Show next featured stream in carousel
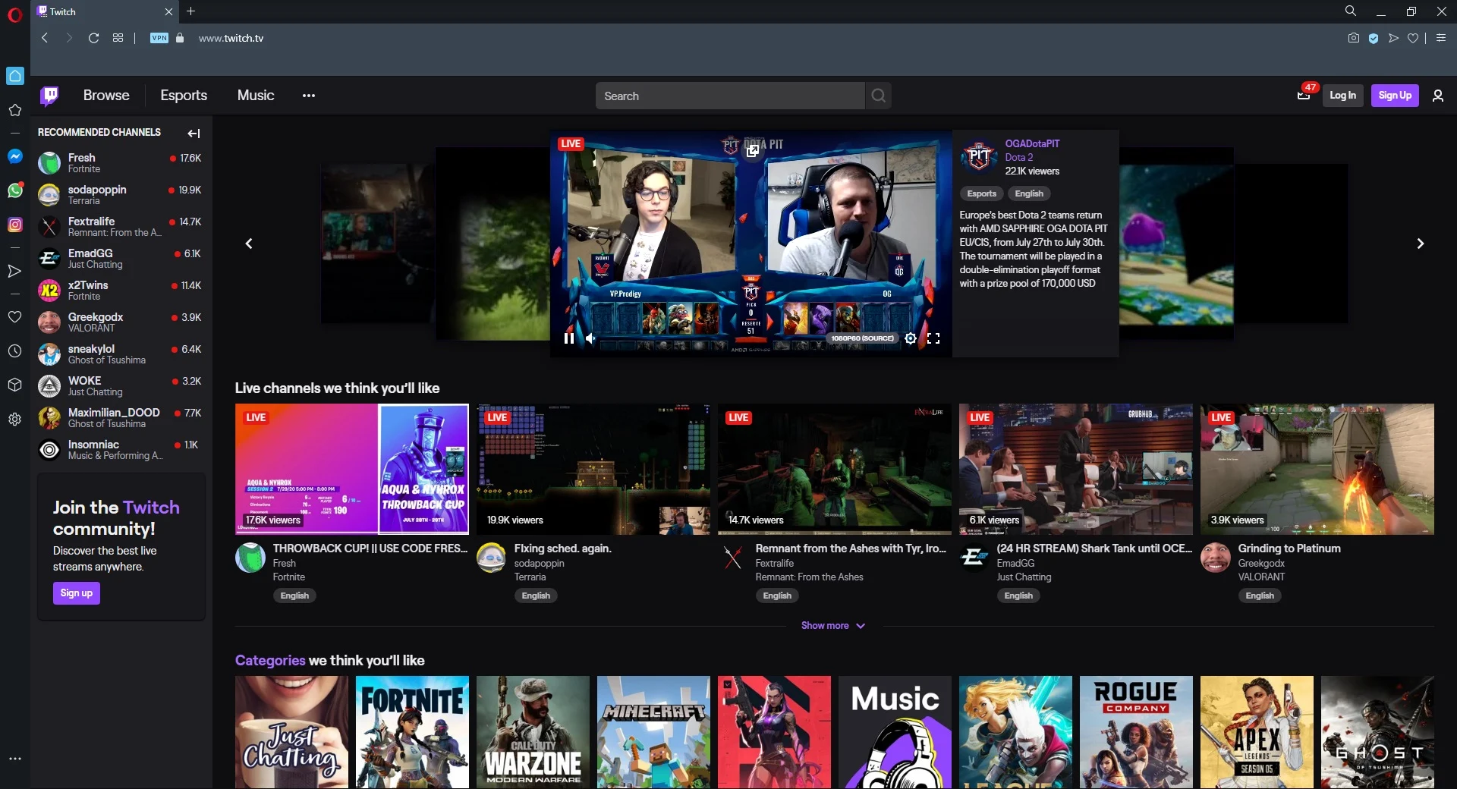The width and height of the screenshot is (1457, 789). point(1421,244)
